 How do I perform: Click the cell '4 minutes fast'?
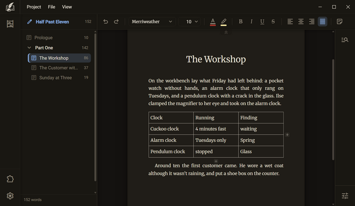click(x=216, y=129)
